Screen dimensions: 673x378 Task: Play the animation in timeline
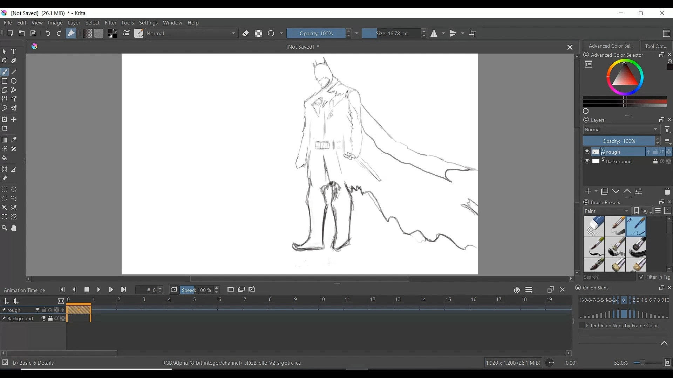click(x=99, y=290)
